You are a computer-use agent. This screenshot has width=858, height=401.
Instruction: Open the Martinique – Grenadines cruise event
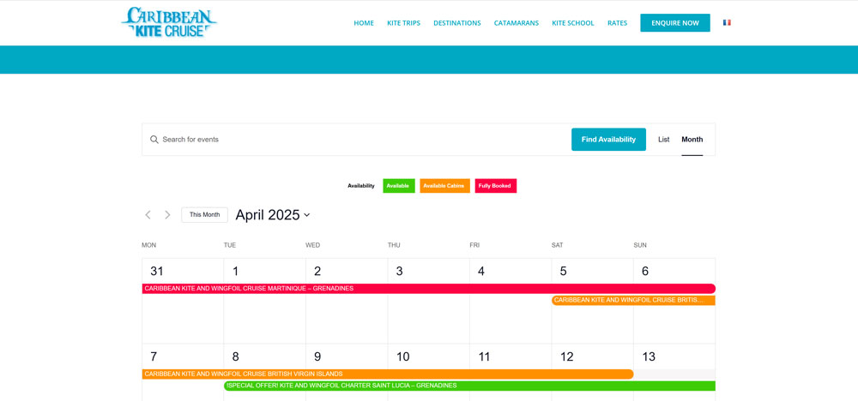[428, 289]
